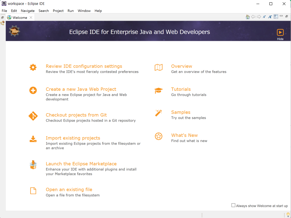
Task: Maximize the Eclipse IDE window
Action: (271, 4)
